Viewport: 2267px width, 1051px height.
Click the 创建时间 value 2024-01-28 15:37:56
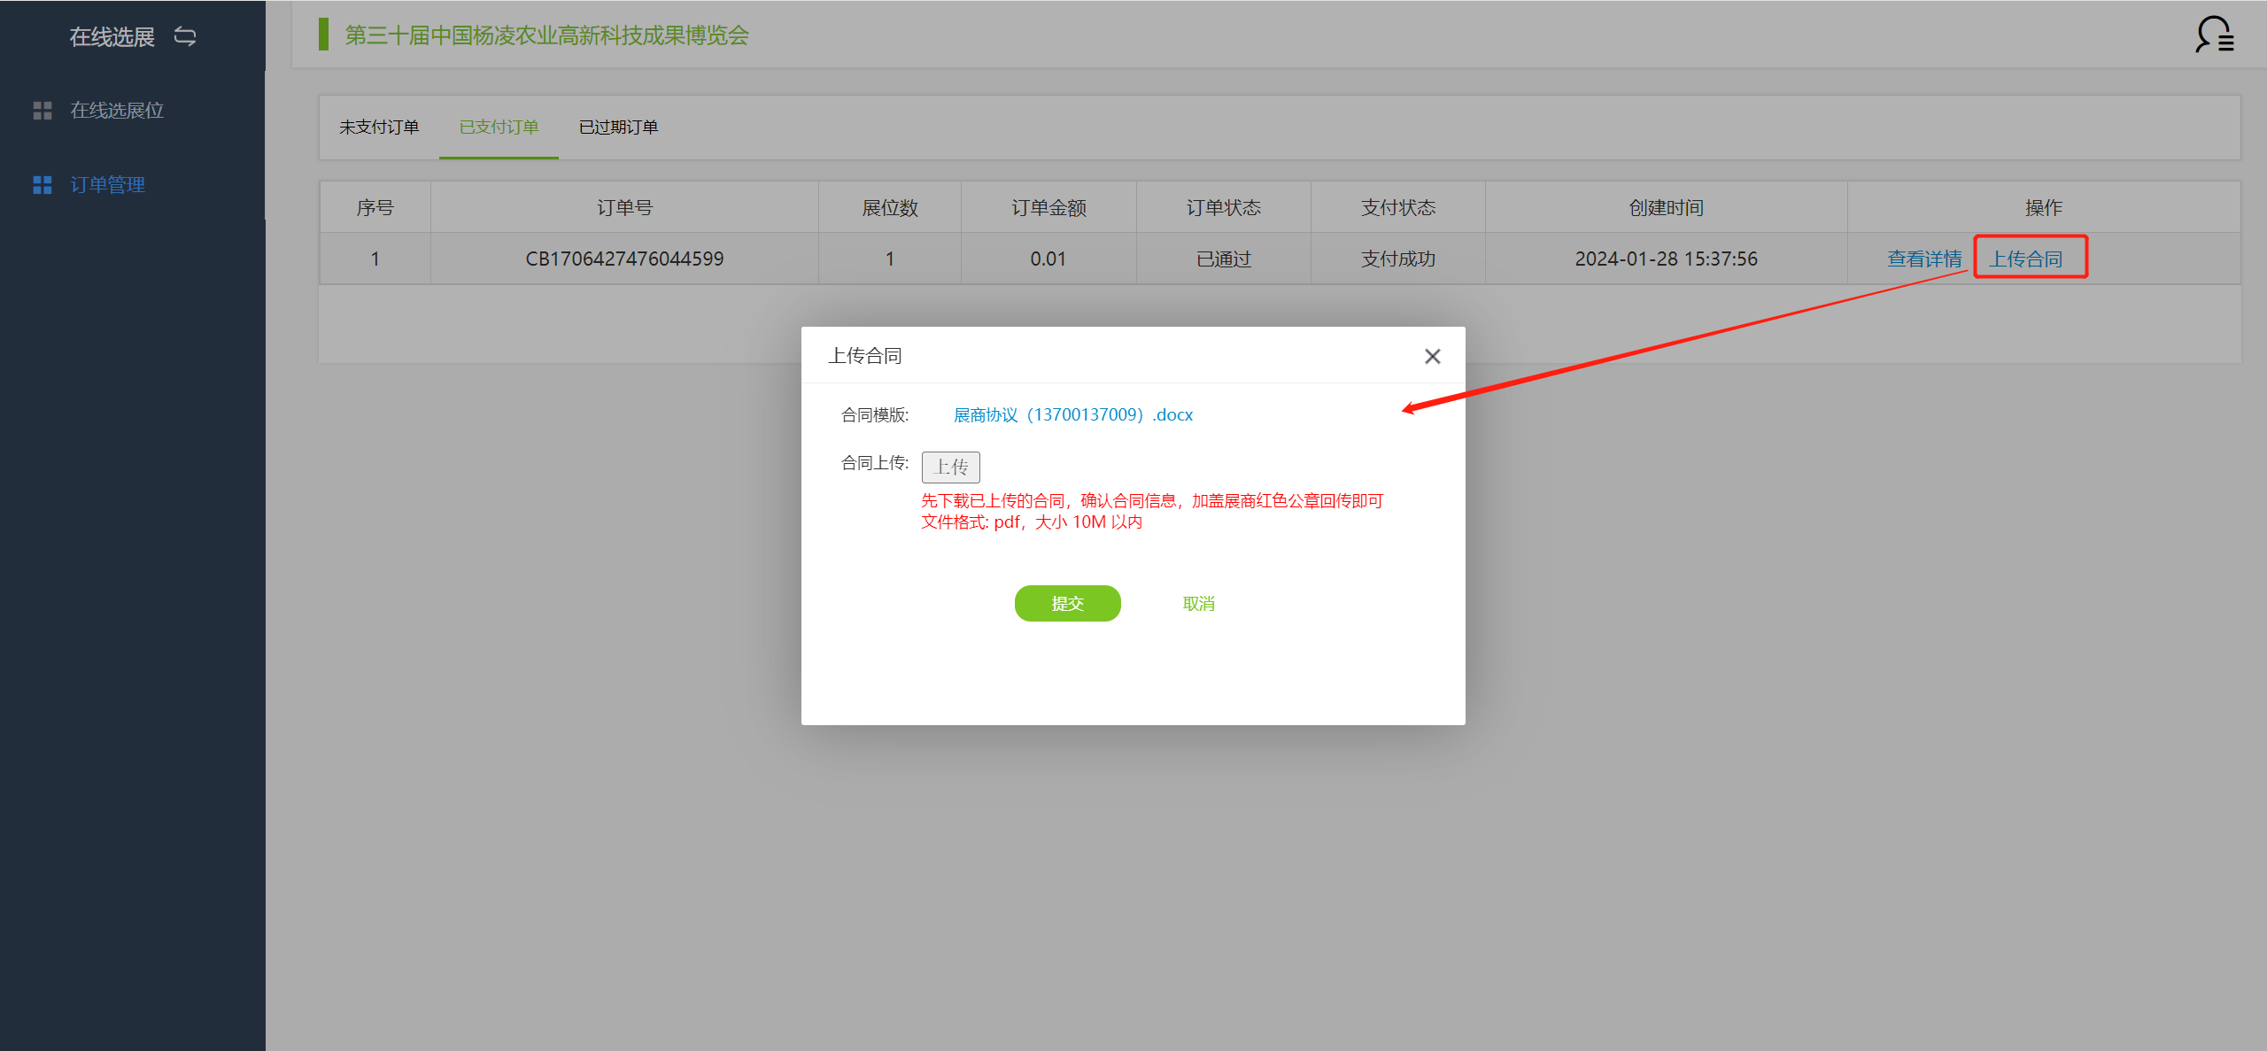1666,259
